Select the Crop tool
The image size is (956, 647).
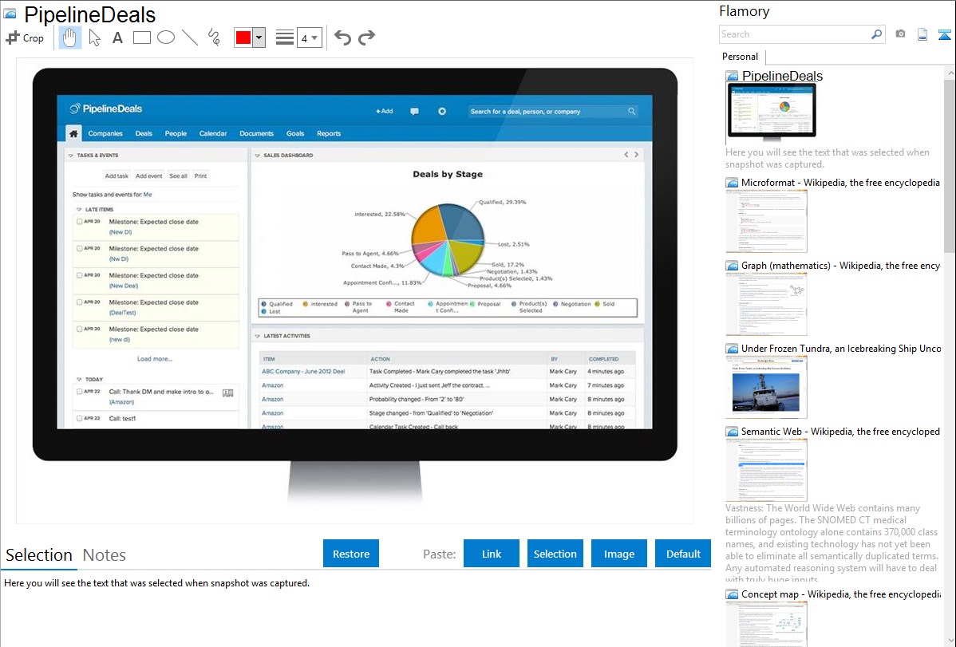pos(25,37)
